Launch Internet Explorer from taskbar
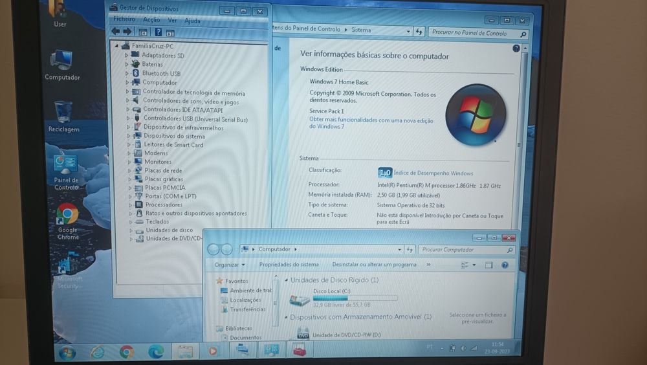This screenshot has width=647, height=365. click(x=98, y=352)
